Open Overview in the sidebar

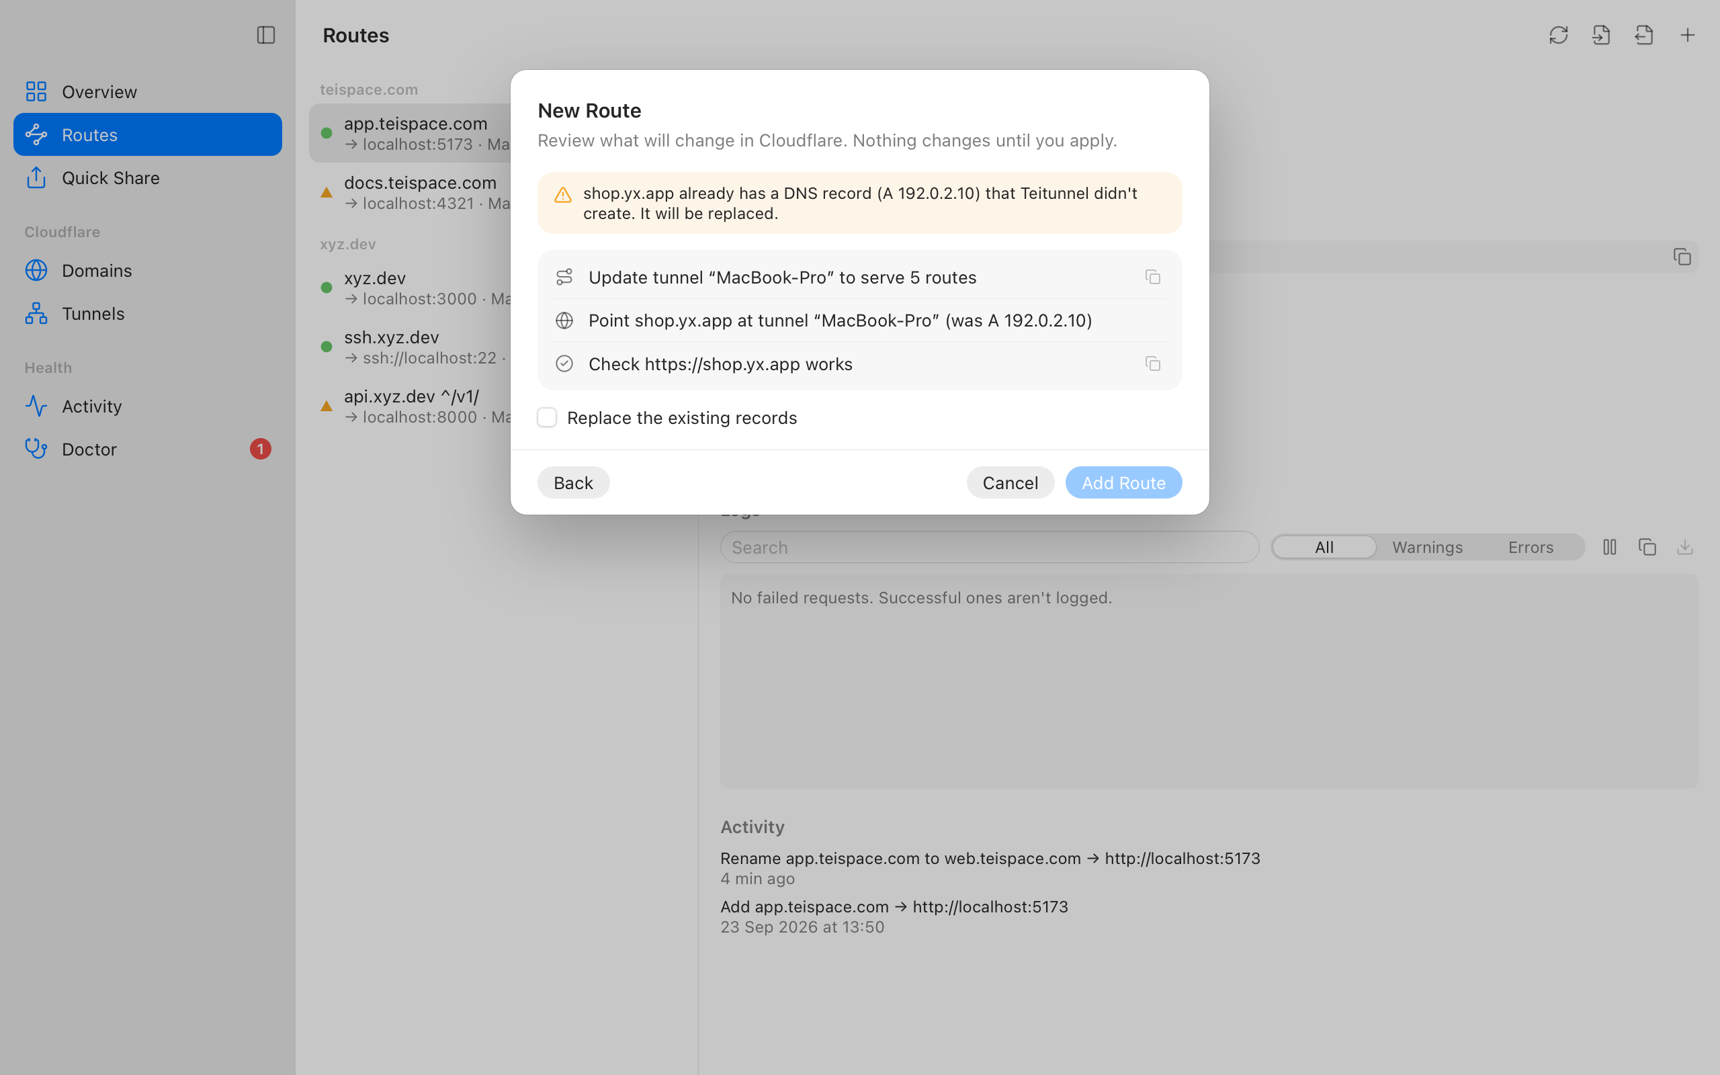point(148,92)
